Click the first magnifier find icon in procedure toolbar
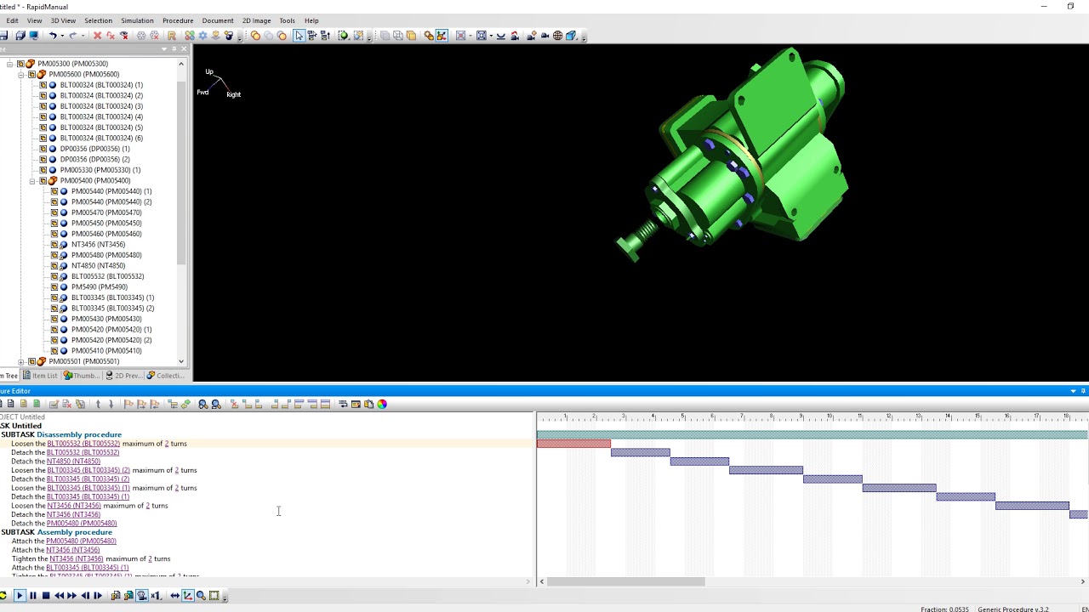Screen dimensions: 1089x612 [x=202, y=404]
